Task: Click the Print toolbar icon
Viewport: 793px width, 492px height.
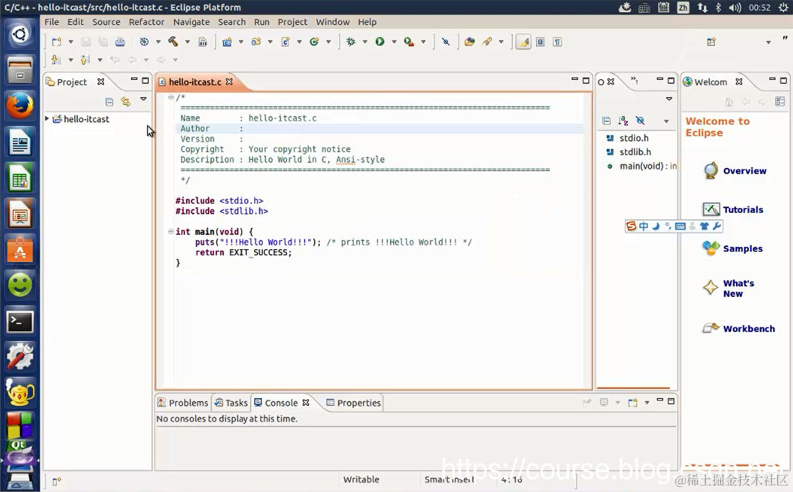Action: [x=120, y=42]
